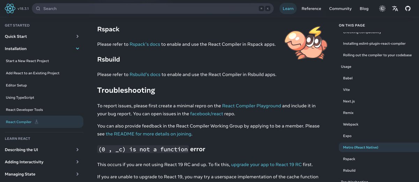
Task: Open the translations language icon
Action: pyautogui.click(x=395, y=8)
